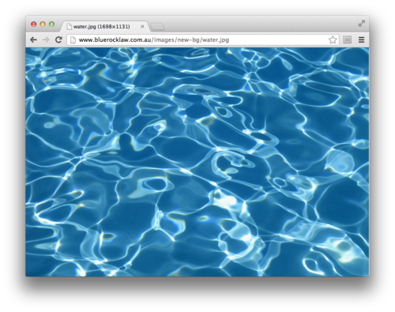Zoom the window with the green button
The width and height of the screenshot is (395, 312).
[51, 24]
